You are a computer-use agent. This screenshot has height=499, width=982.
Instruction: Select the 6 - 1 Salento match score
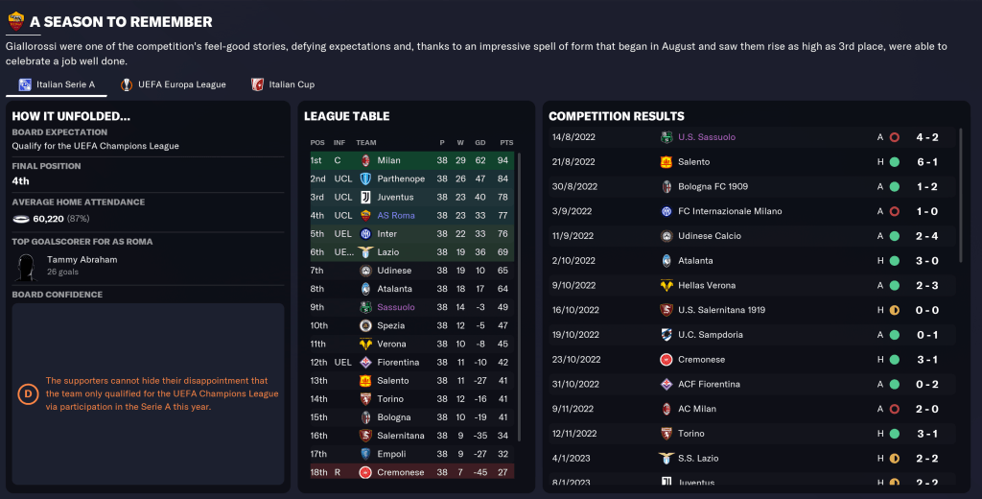pos(927,162)
